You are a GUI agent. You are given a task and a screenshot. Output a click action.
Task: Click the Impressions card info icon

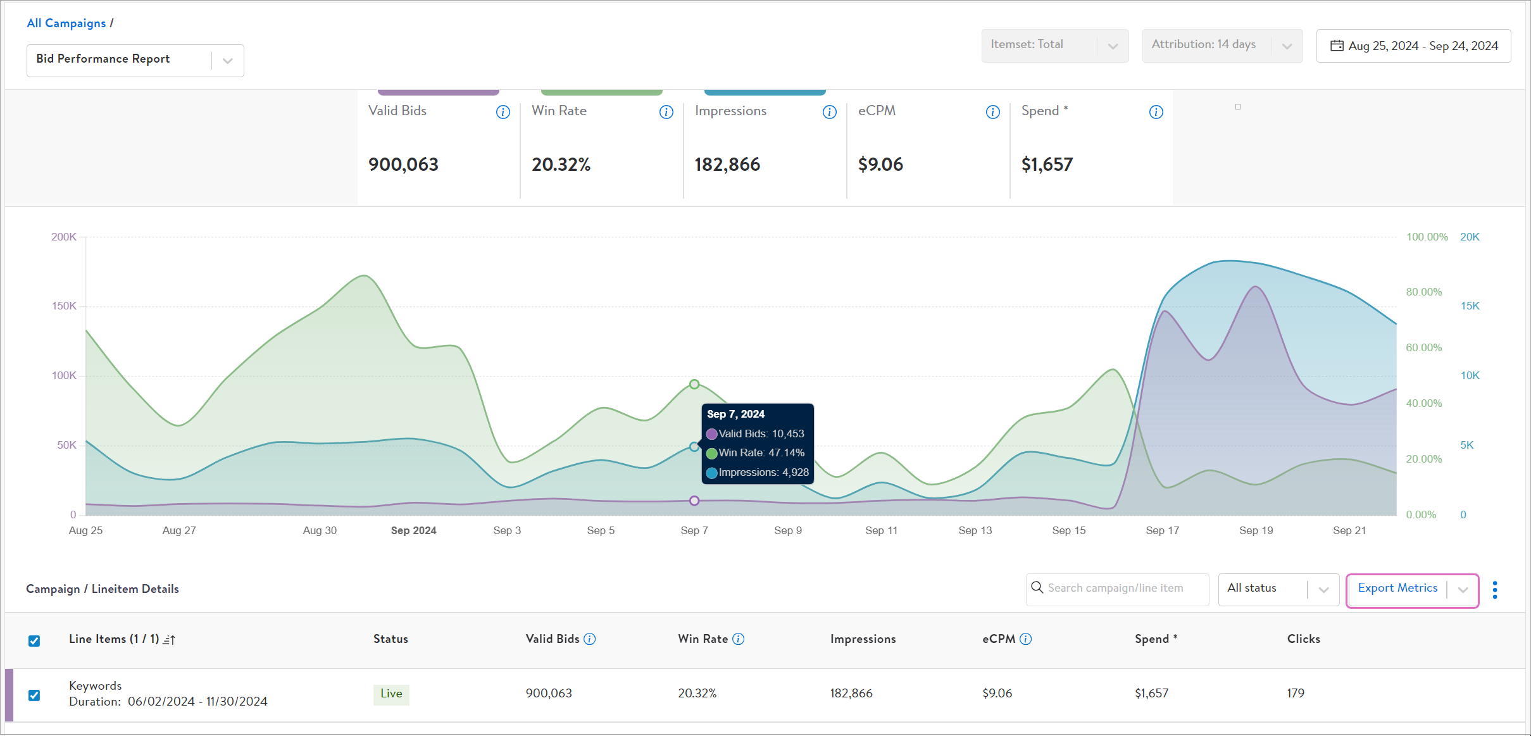point(829,112)
